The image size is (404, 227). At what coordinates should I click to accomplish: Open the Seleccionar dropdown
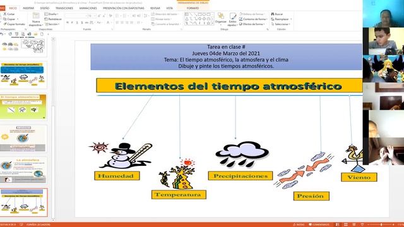click(280, 24)
